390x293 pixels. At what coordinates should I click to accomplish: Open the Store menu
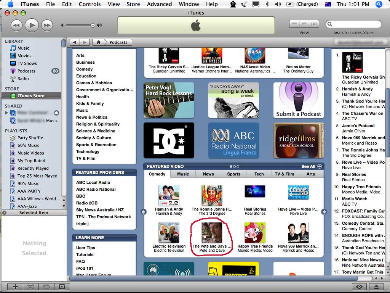(133, 4)
